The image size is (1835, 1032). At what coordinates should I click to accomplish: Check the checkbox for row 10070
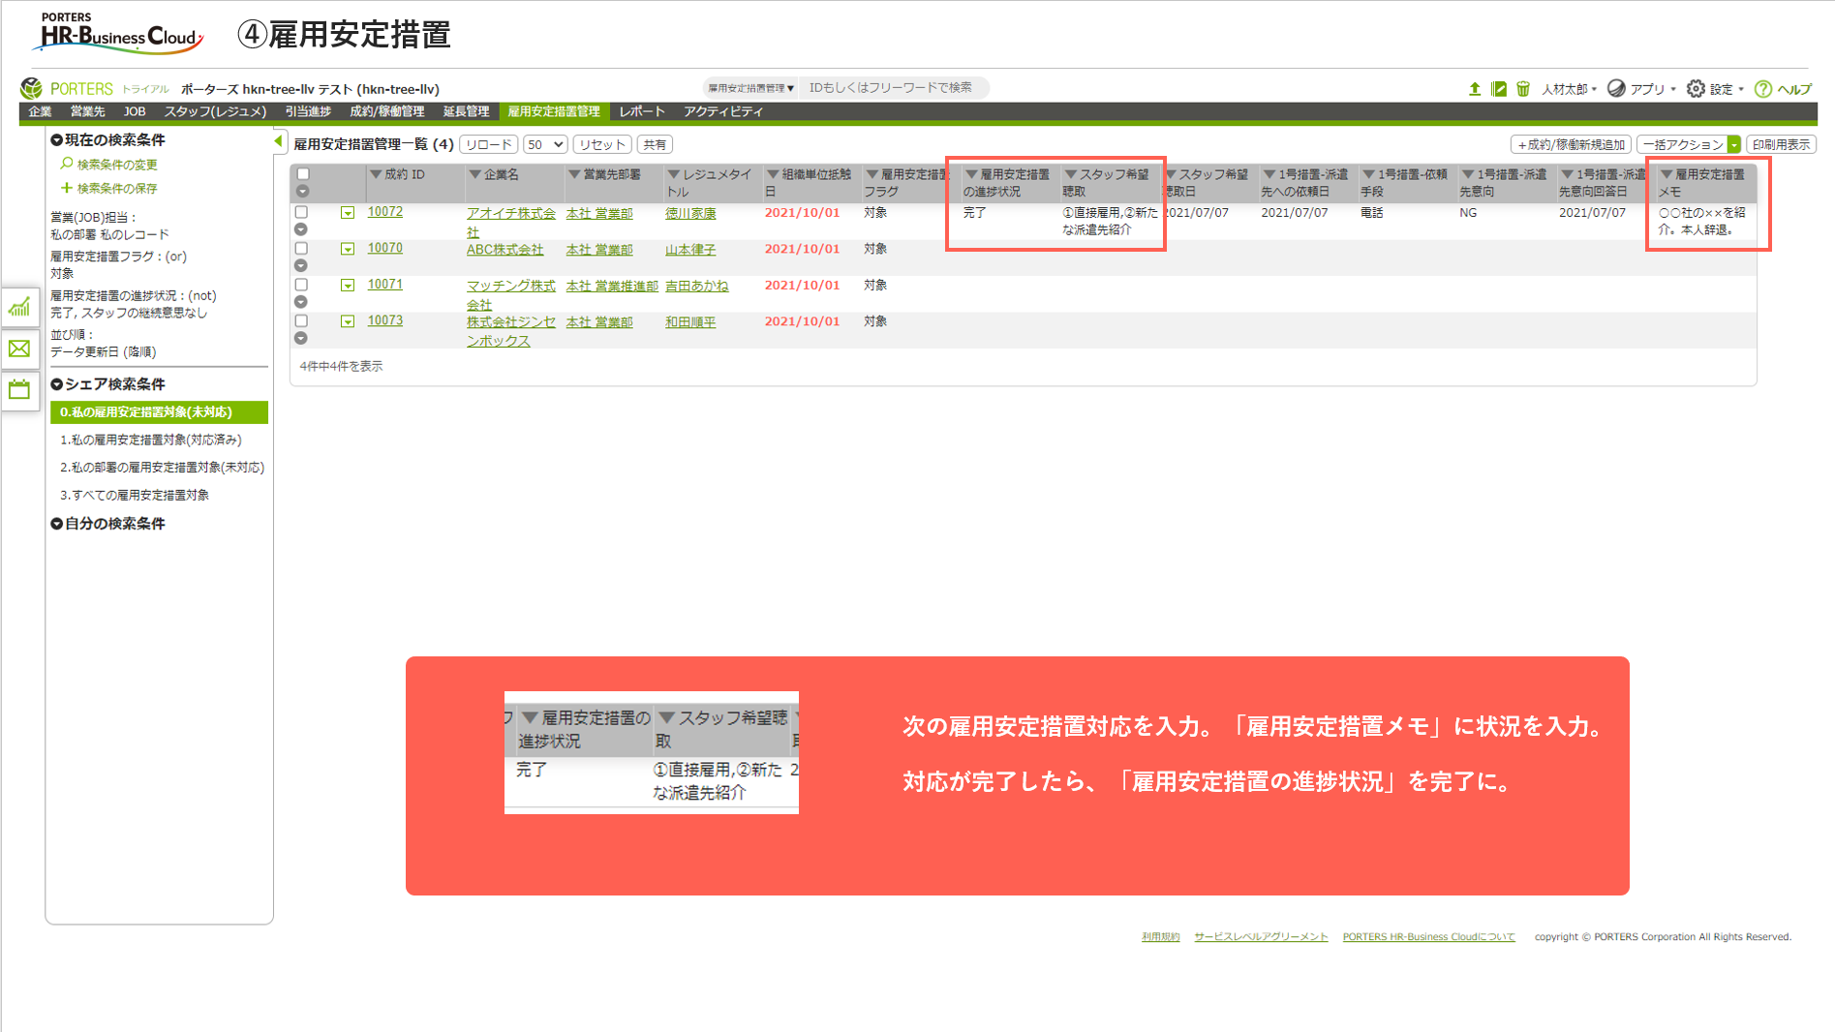click(301, 248)
